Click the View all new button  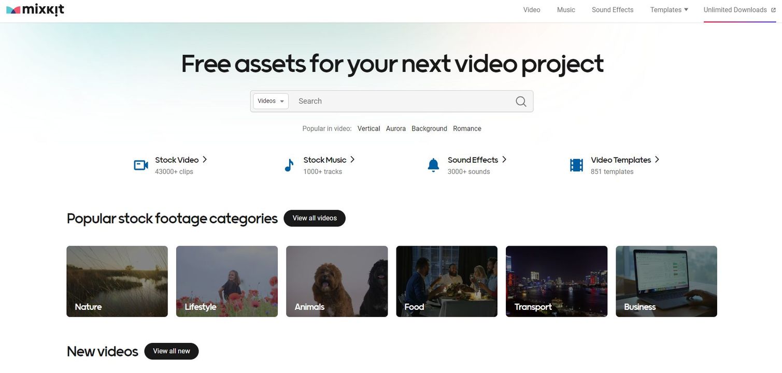(x=172, y=351)
